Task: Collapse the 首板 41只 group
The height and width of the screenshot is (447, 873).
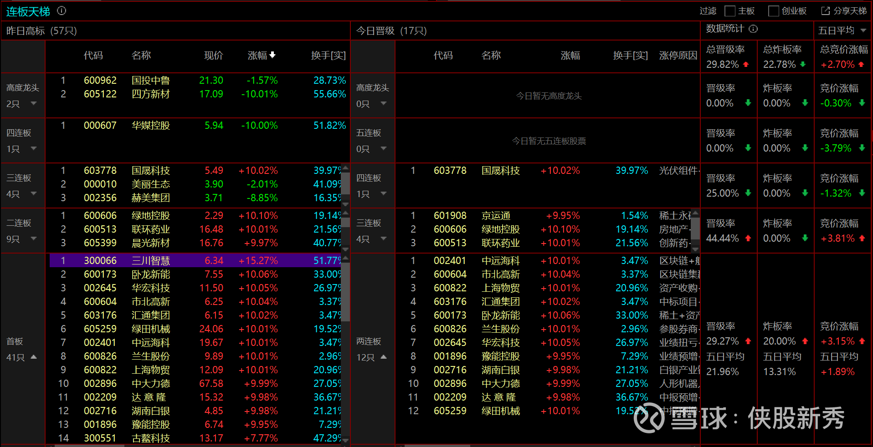Action: [34, 357]
